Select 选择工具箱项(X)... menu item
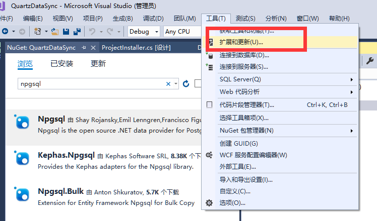Image resolution: width=377 pixels, height=221 pixels. tap(280, 118)
